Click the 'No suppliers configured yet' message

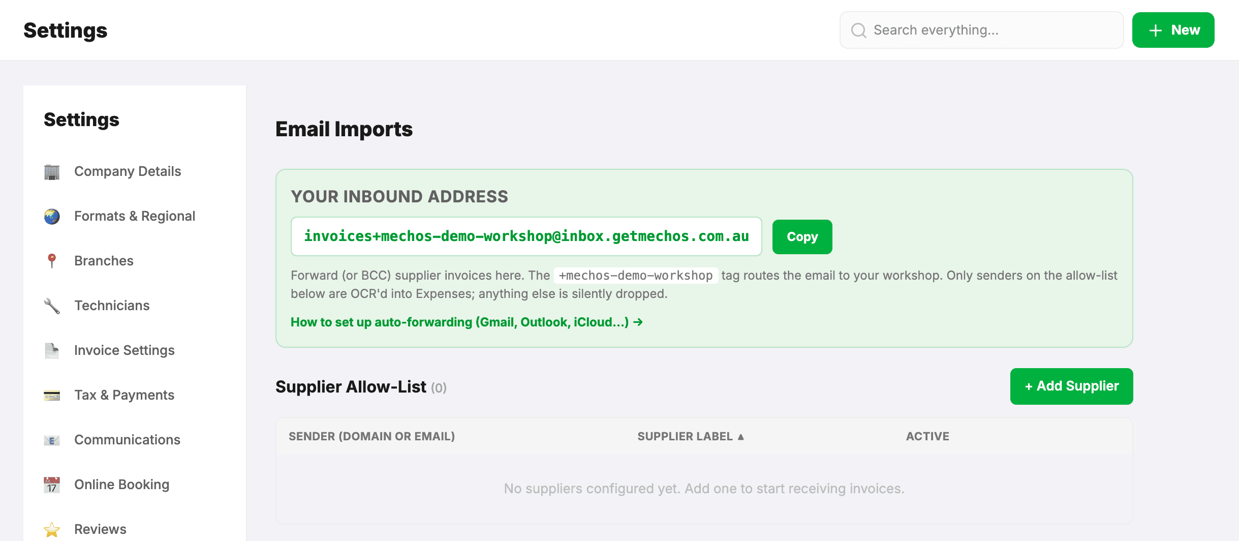tap(704, 489)
